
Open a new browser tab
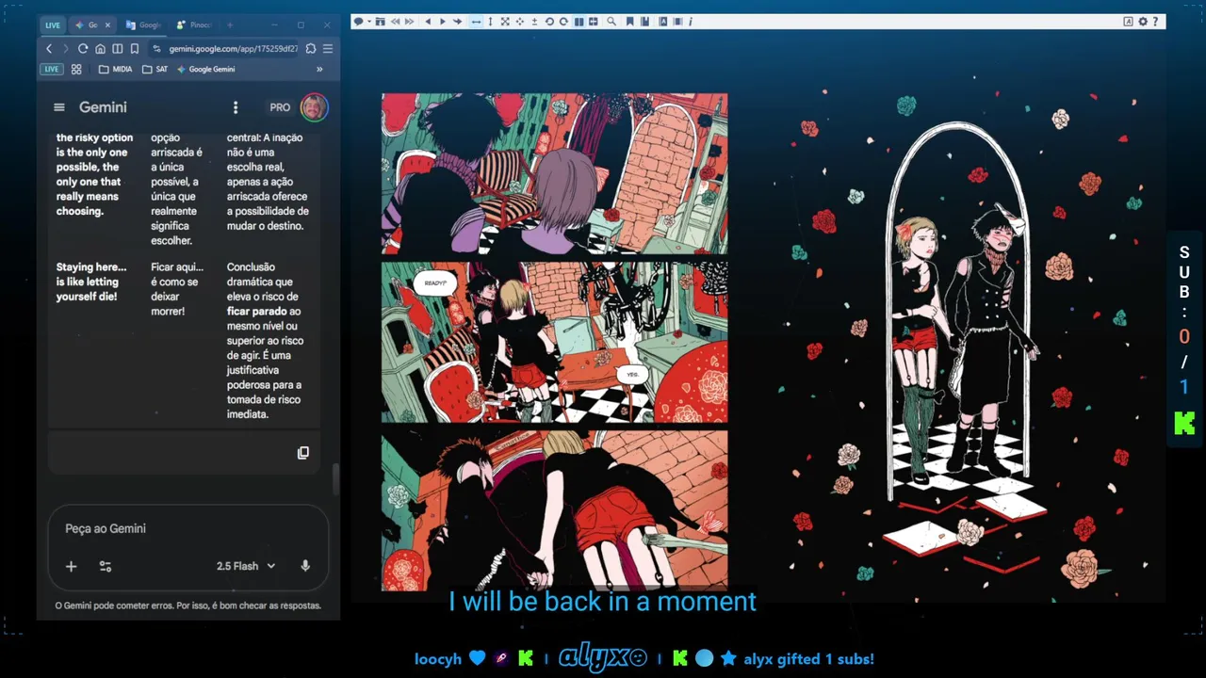click(x=230, y=25)
